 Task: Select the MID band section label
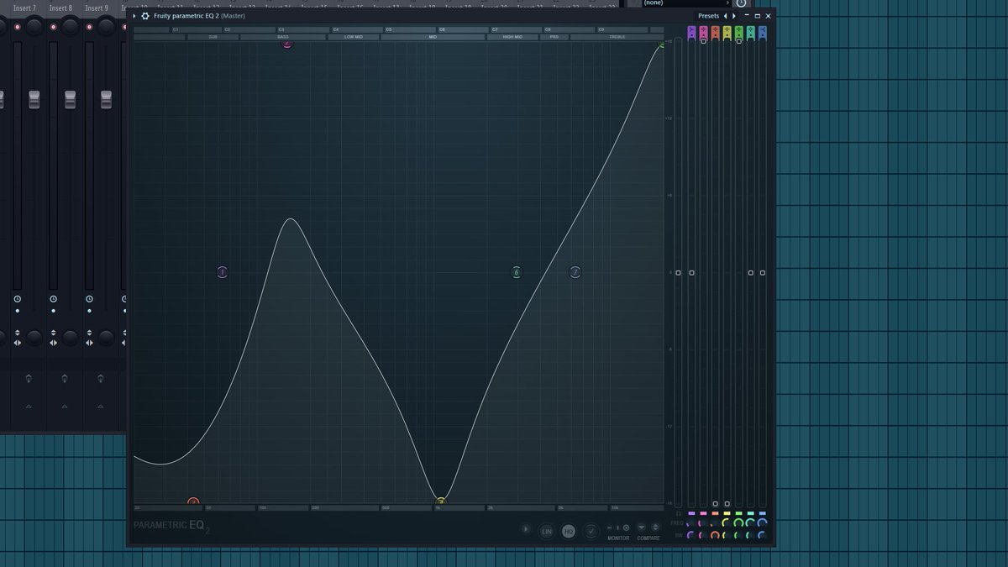coord(434,36)
